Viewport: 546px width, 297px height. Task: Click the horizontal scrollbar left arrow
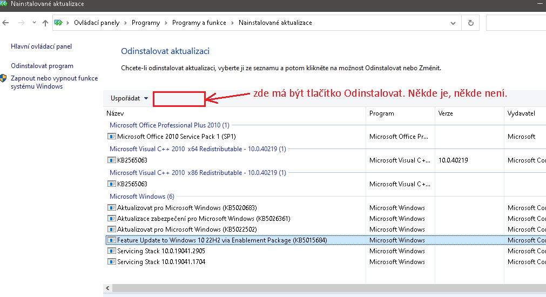click(107, 288)
